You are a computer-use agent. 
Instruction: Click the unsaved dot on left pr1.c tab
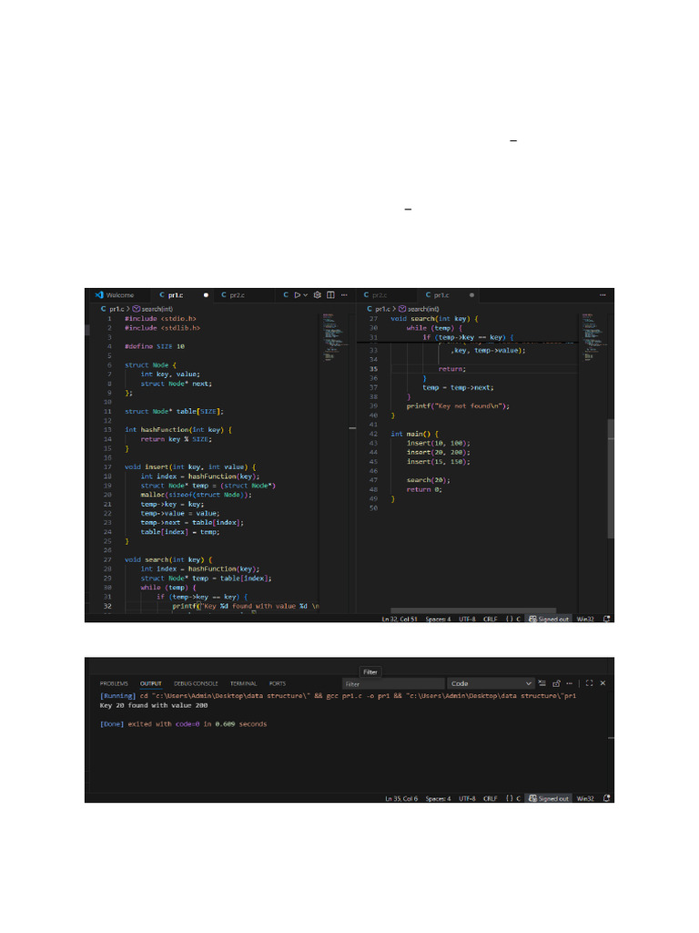click(x=207, y=295)
